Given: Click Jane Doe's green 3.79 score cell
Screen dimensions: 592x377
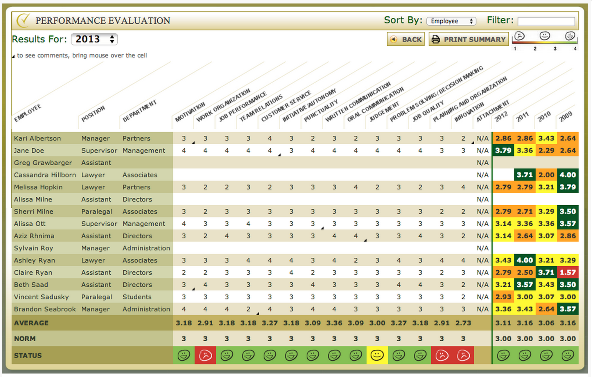Looking at the screenshot, I should (503, 150).
